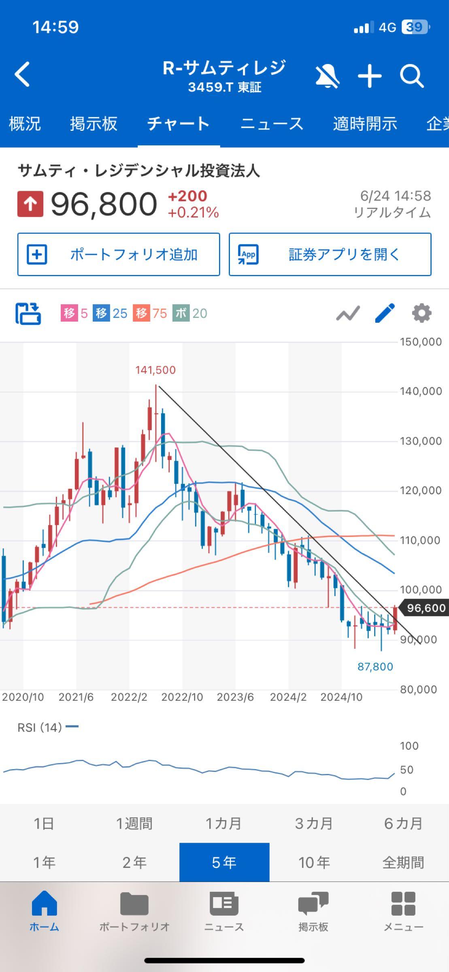The image size is (449, 972).
Task: Open search with the magnifier icon
Action: coord(412,76)
